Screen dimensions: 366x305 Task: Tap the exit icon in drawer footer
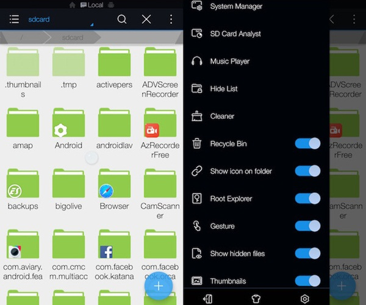pos(208,299)
